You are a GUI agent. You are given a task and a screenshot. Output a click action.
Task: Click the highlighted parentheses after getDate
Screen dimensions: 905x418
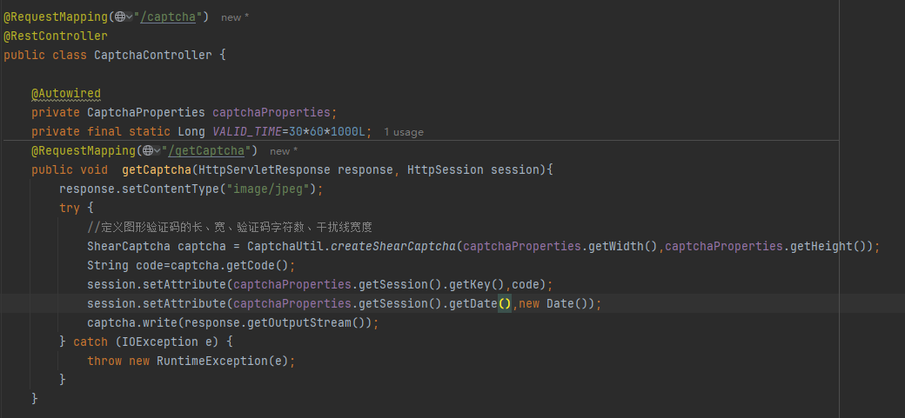[x=505, y=303]
